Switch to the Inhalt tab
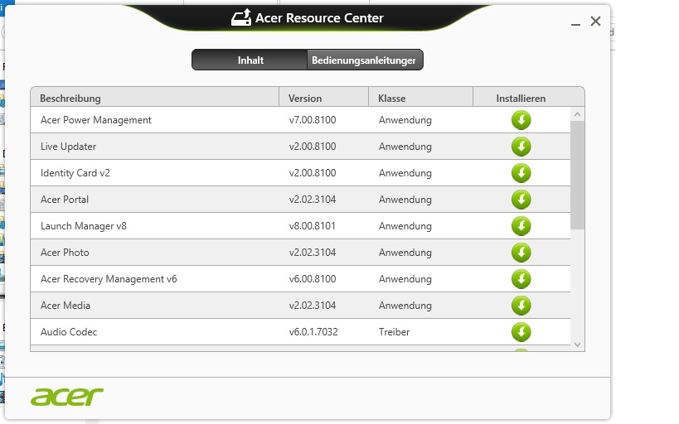Screen dimensions: 679x424 [x=250, y=60]
